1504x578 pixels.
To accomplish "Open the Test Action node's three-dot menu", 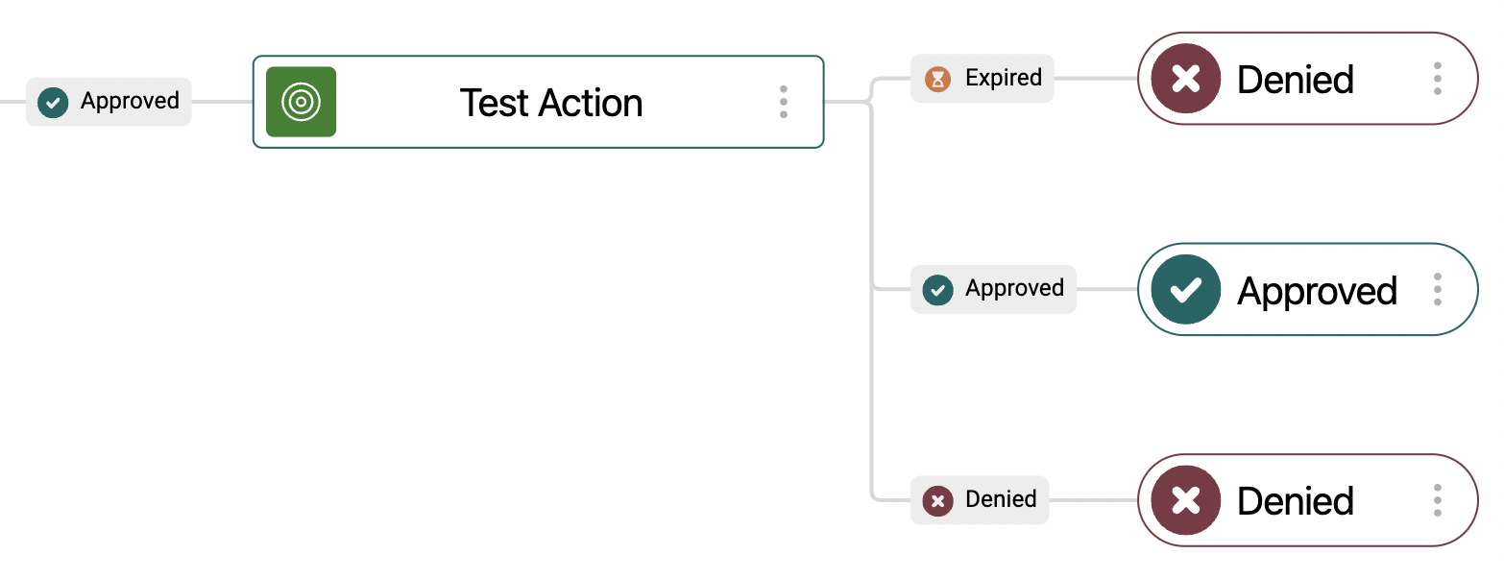I will (784, 102).
